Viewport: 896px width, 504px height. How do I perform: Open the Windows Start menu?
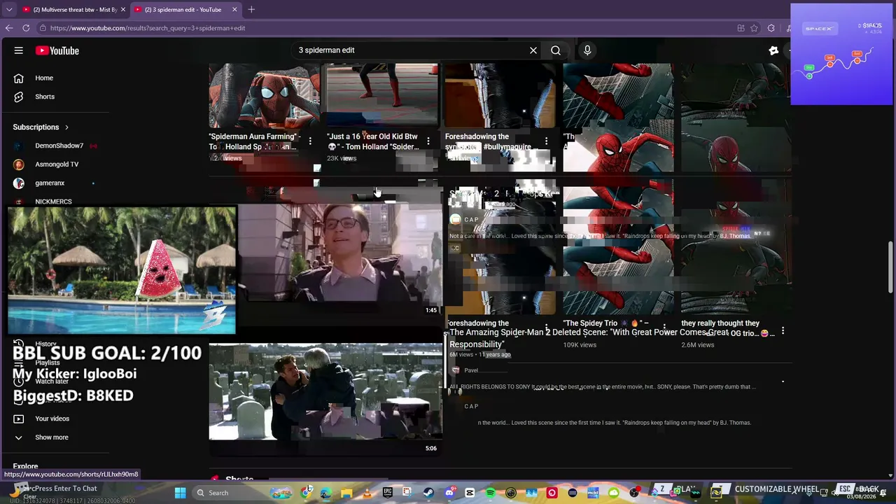pyautogui.click(x=180, y=493)
